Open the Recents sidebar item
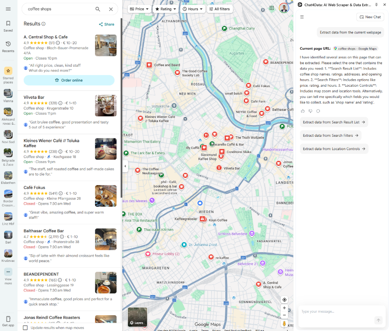The width and height of the screenshot is (389, 331). coord(8,47)
